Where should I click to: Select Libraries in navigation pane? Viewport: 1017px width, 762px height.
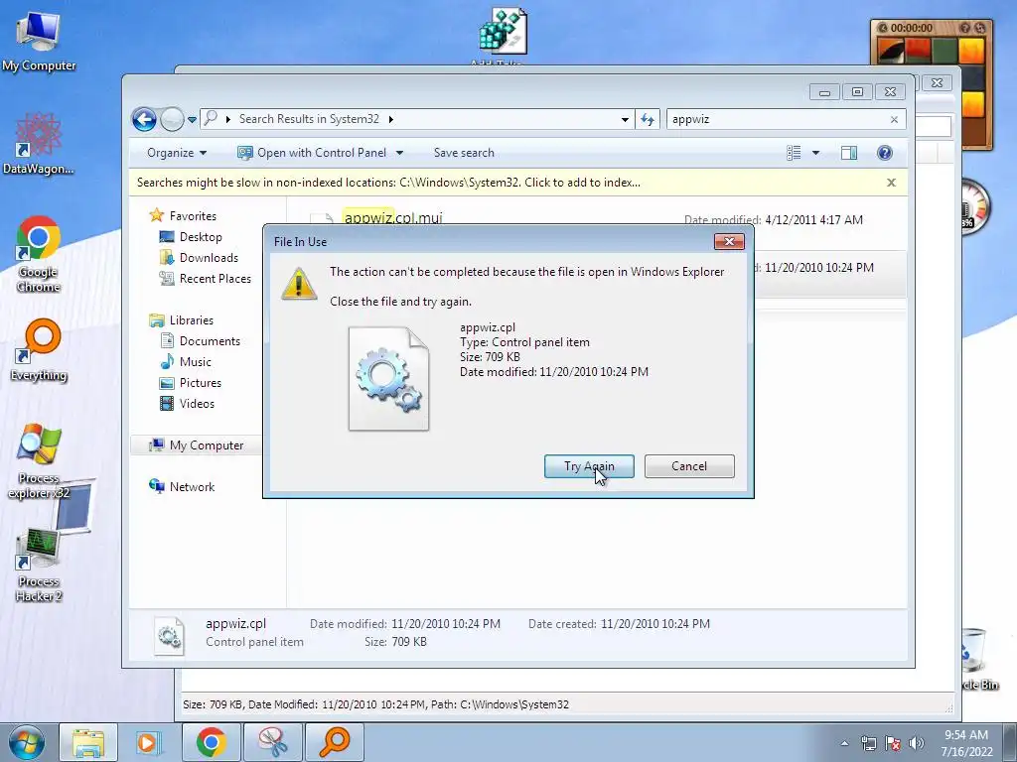(x=181, y=320)
